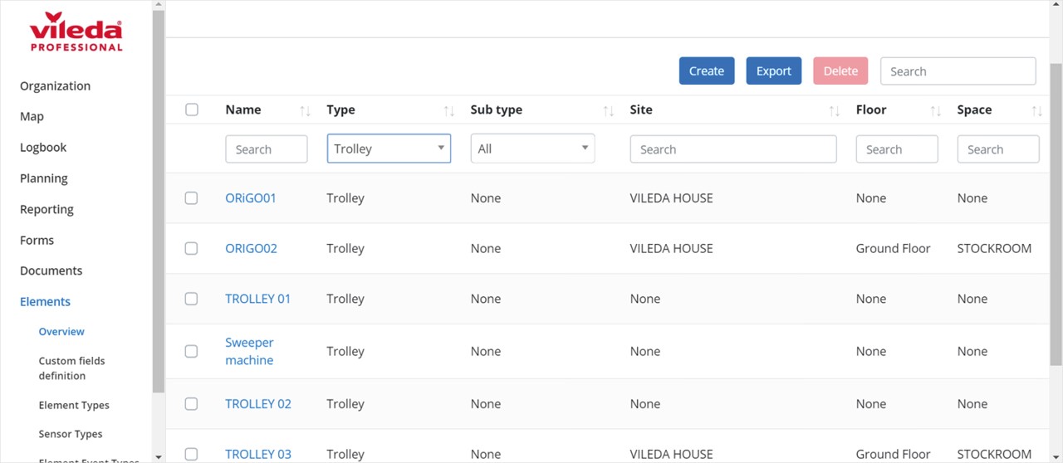Open the ORIGO02 element link
The image size is (1063, 463).
click(x=251, y=248)
